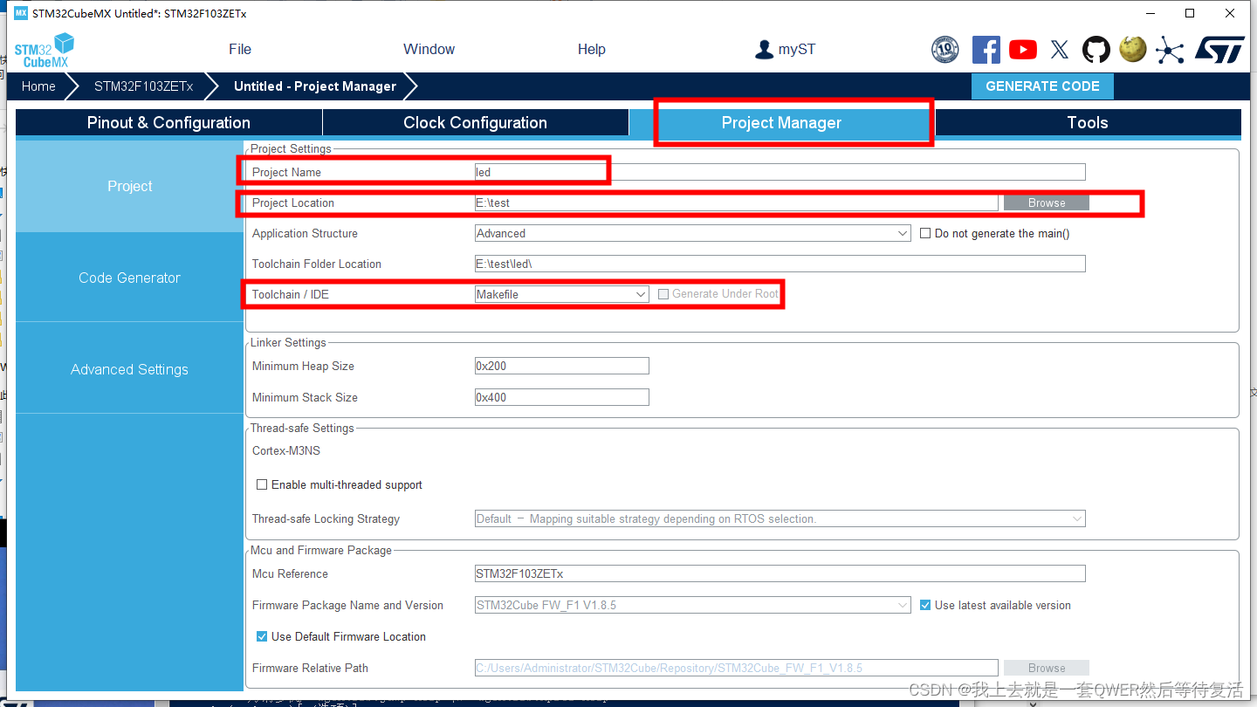Click the ST company logo

tap(1219, 50)
